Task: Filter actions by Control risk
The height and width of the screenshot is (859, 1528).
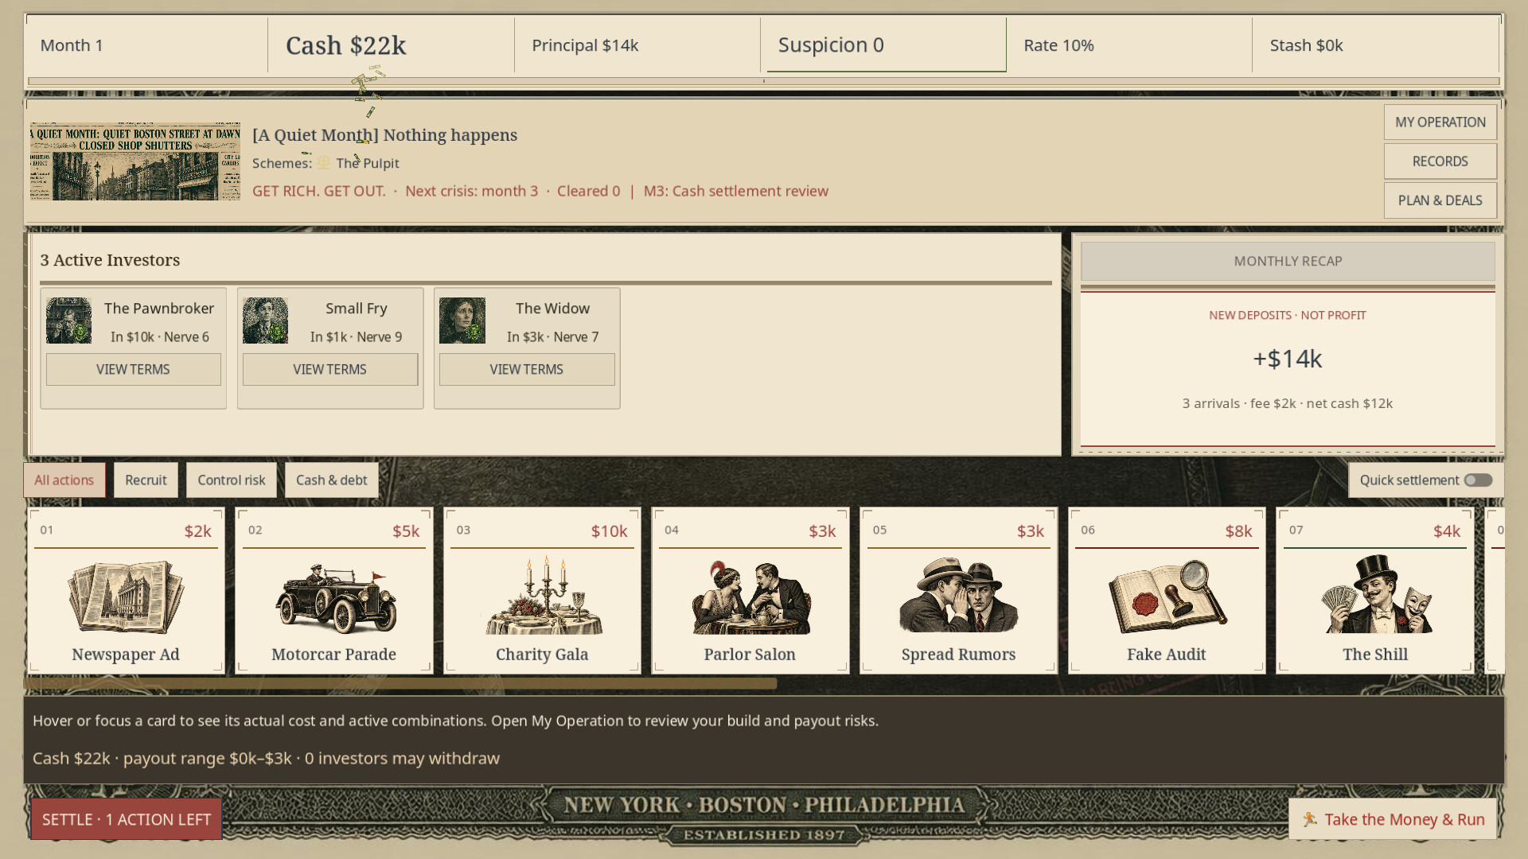Action: 232,480
